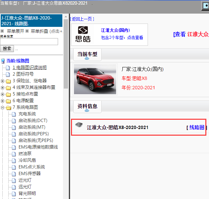Focus the 菜单搜索 input box

pos(29,42)
